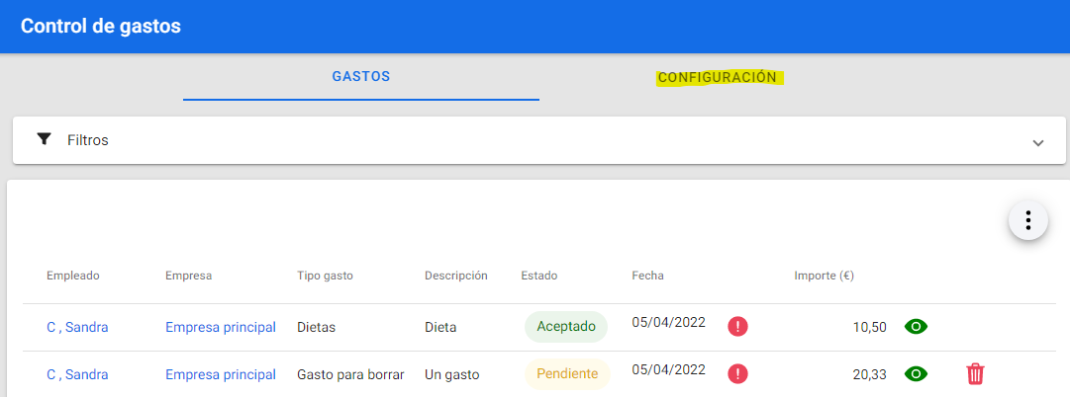The height and width of the screenshot is (397, 1070).
Task: Open the Filtros section label
Action: tap(88, 140)
